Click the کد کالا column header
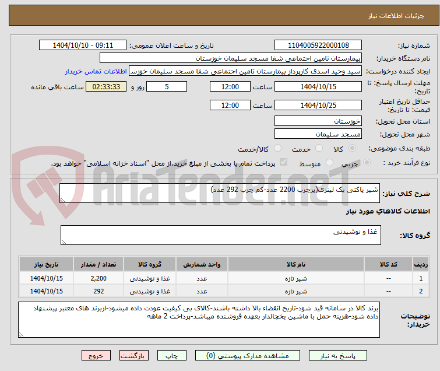The height and width of the screenshot is (371, 440). coord(388,264)
